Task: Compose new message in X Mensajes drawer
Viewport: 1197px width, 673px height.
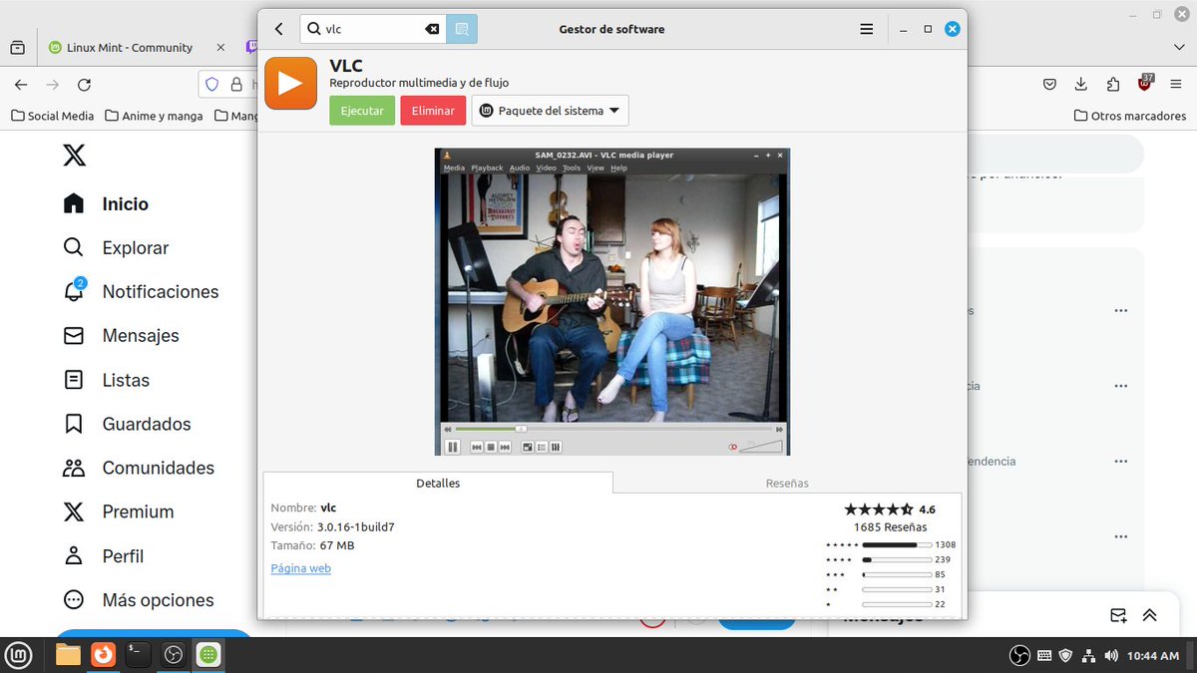Action: point(1118,615)
